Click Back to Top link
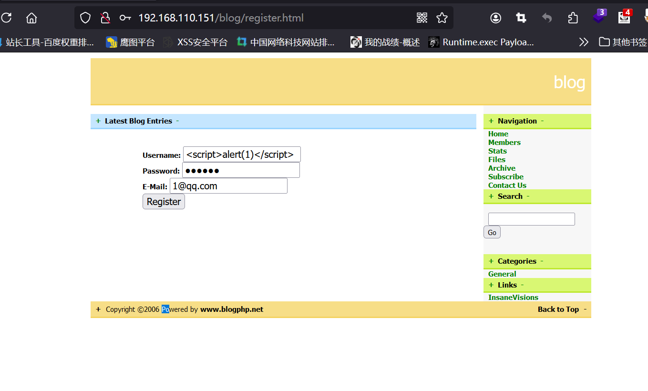 558,309
